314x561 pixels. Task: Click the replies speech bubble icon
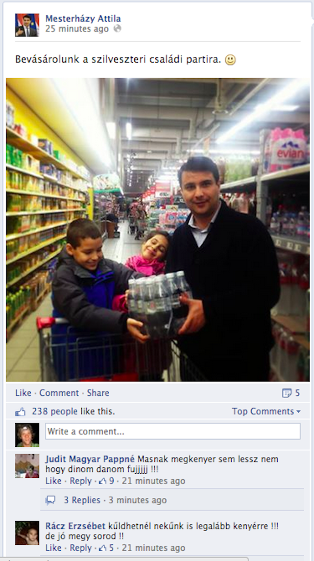(51, 500)
